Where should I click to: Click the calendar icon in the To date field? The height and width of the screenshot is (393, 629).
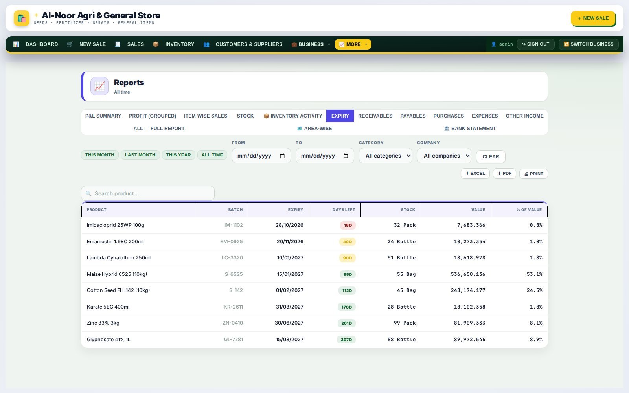point(346,156)
